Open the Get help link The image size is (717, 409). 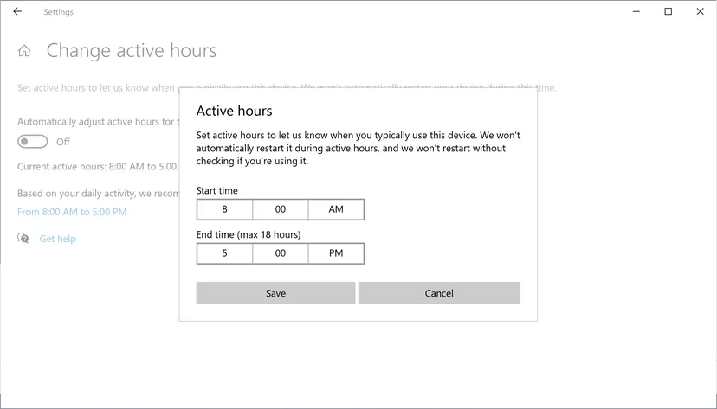tap(57, 239)
